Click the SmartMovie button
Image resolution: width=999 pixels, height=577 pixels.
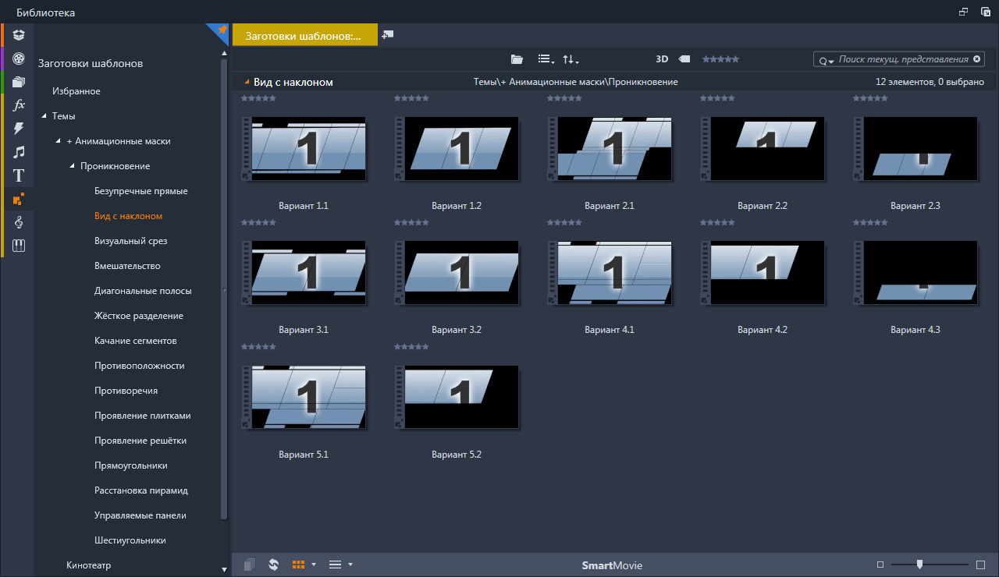(x=612, y=565)
